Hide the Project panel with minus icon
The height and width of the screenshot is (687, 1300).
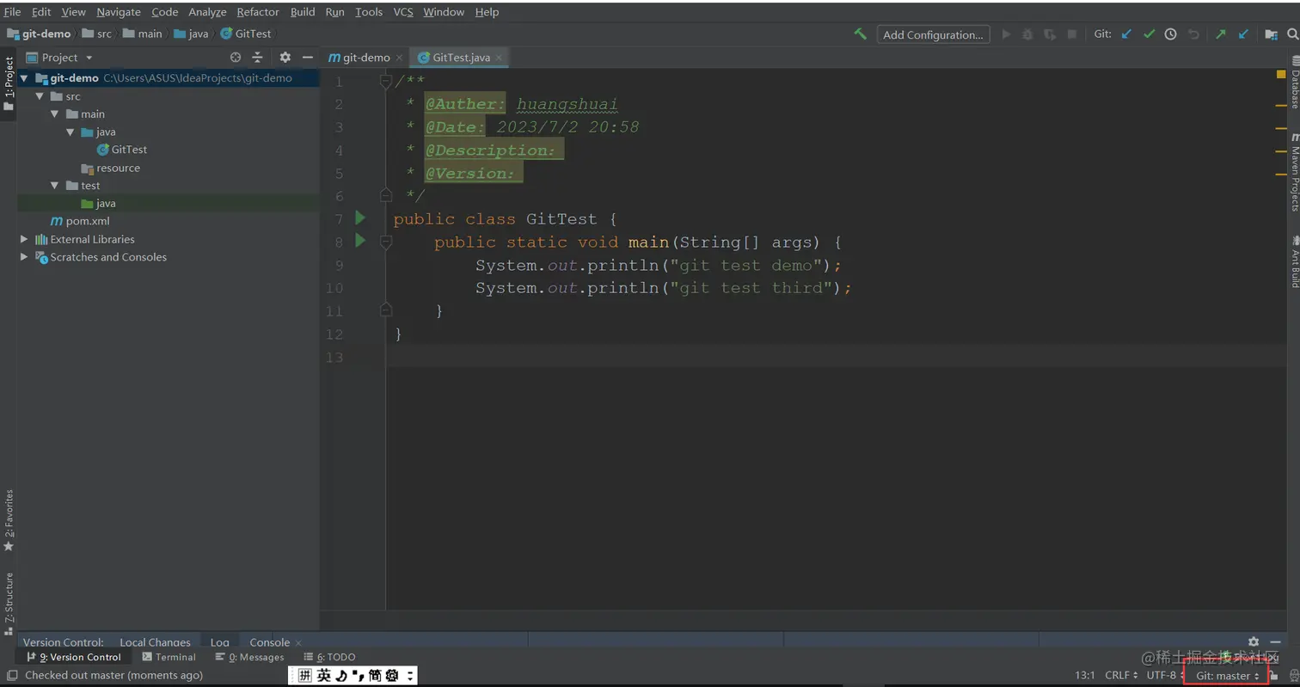point(307,58)
